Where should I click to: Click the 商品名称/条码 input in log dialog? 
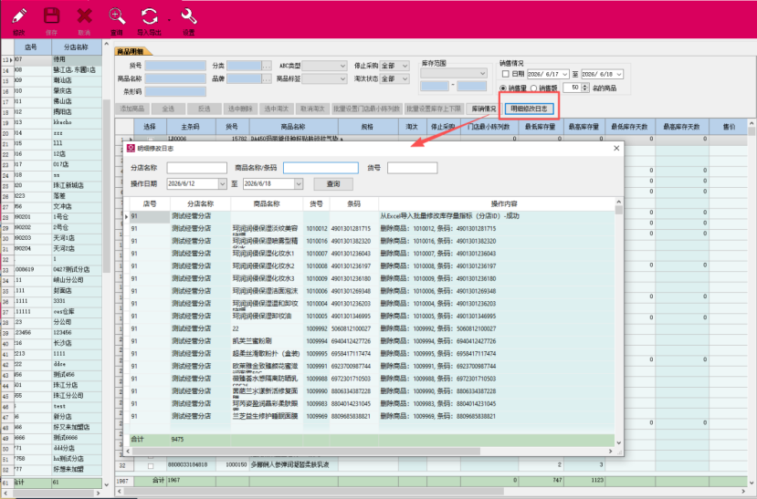321,168
